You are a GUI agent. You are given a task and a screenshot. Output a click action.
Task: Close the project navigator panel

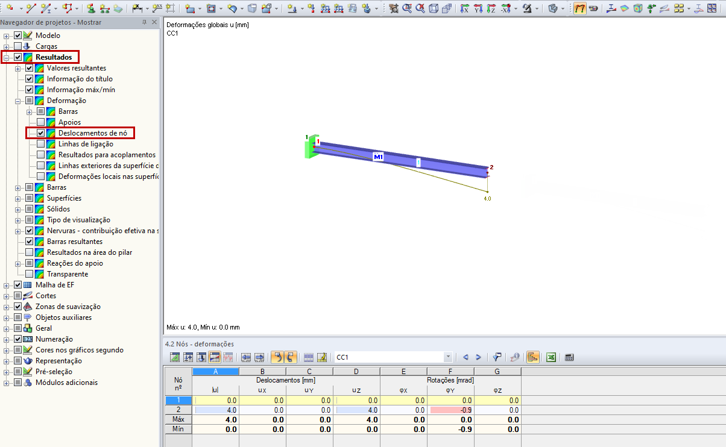(x=154, y=22)
